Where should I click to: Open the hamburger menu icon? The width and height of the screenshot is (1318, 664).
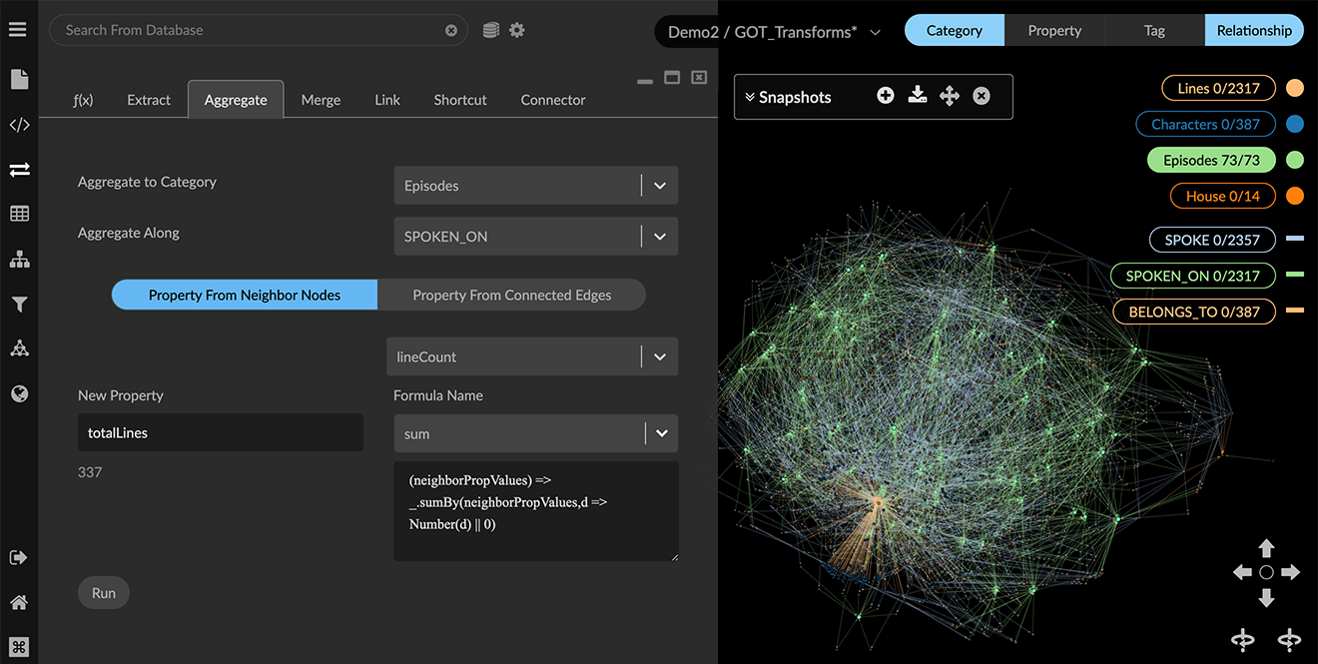[x=18, y=30]
